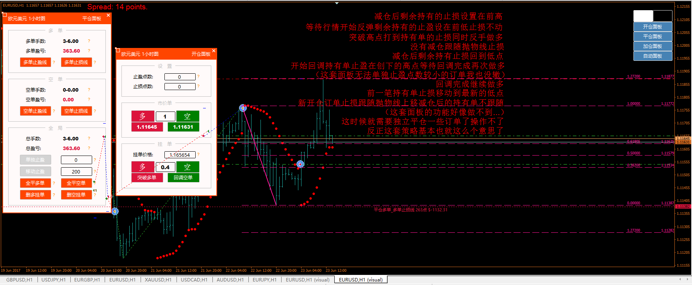This screenshot has height=285, width=692.
Task: Click the help question mark beside 止盈点数
Action: (x=198, y=76)
